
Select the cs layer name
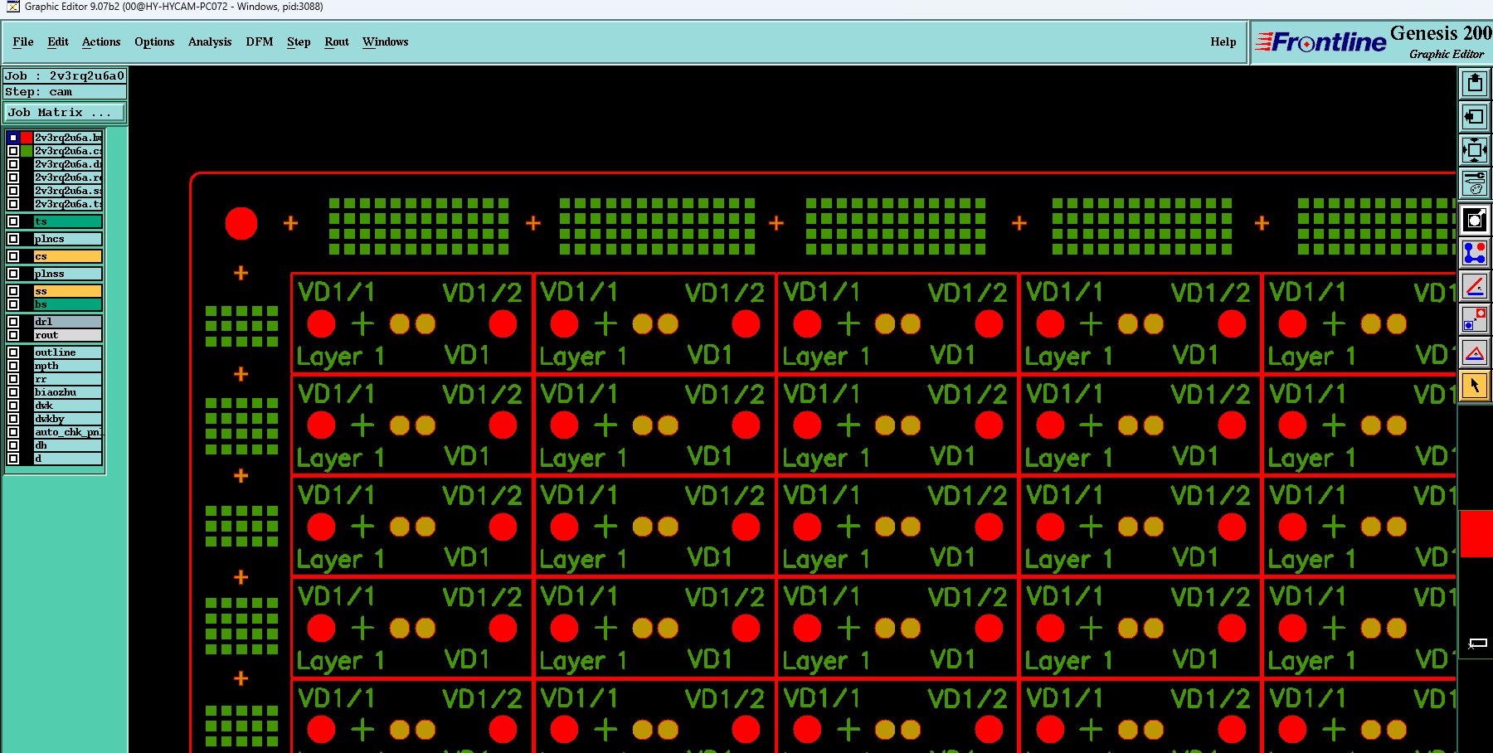(68, 256)
